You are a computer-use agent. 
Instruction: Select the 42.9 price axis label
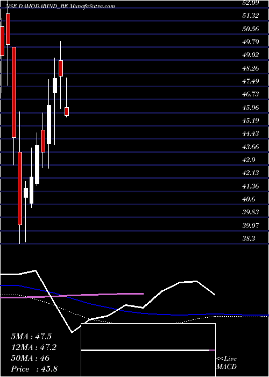click(x=249, y=159)
